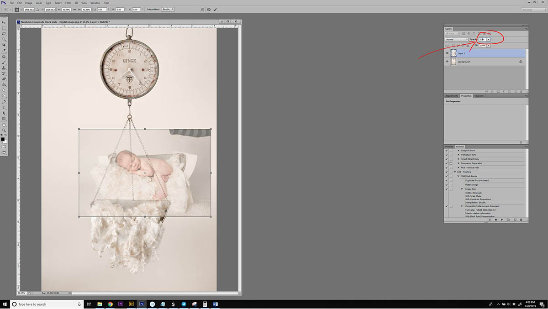Commit the transform with the checkmark icon
The image size is (548, 309).
click(x=215, y=9)
